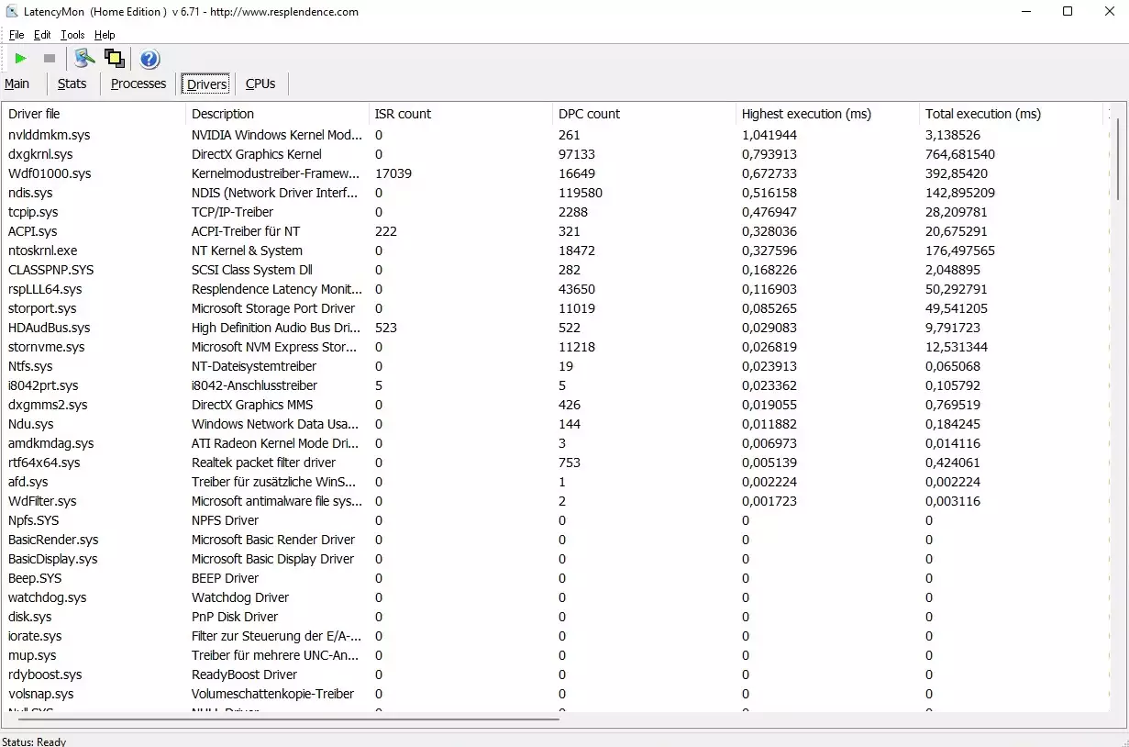Image resolution: width=1129 pixels, height=747 pixels.
Task: Open help with the blue question mark
Action: 149,60
